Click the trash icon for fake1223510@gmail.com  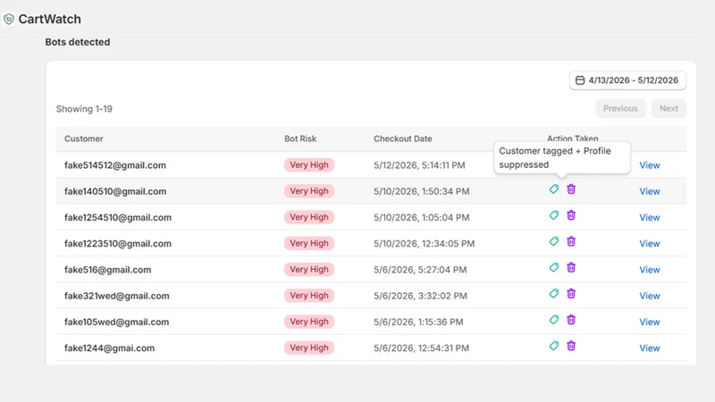571,241
